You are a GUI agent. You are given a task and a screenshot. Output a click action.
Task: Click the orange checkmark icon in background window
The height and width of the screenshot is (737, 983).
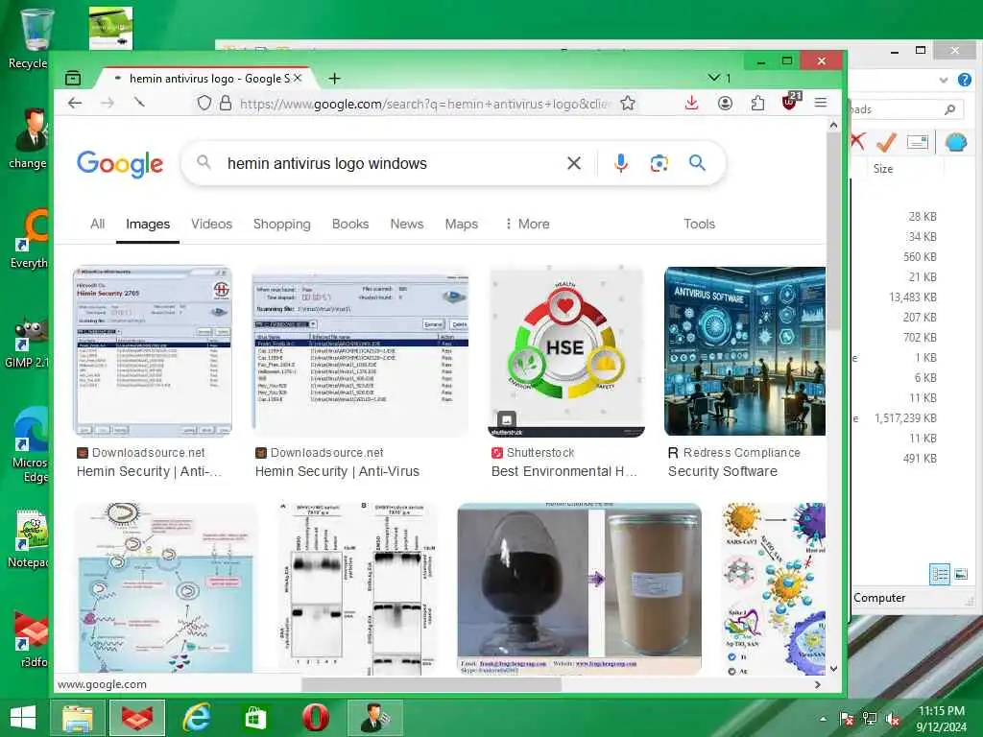(x=886, y=142)
